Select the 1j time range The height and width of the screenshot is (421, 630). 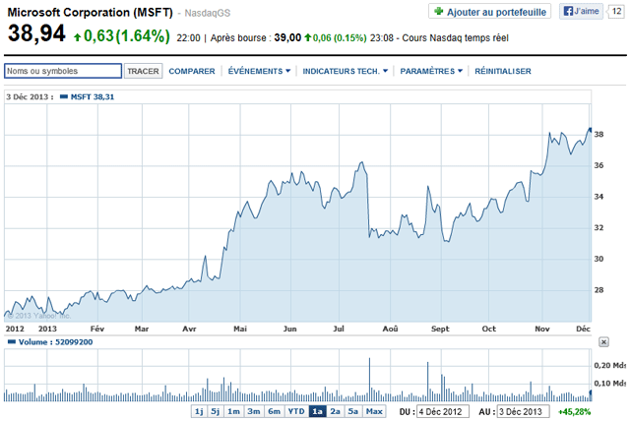coord(199,411)
